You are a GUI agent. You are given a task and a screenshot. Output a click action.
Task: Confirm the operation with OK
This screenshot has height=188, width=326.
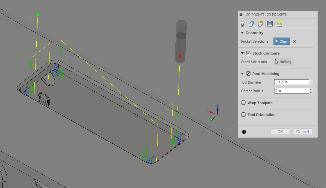pyautogui.click(x=280, y=132)
